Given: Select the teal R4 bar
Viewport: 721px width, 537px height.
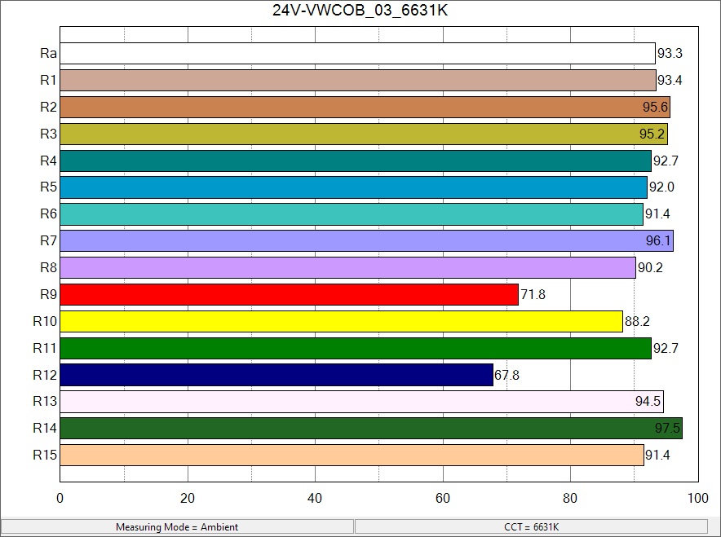Looking at the screenshot, I should pyautogui.click(x=356, y=161).
